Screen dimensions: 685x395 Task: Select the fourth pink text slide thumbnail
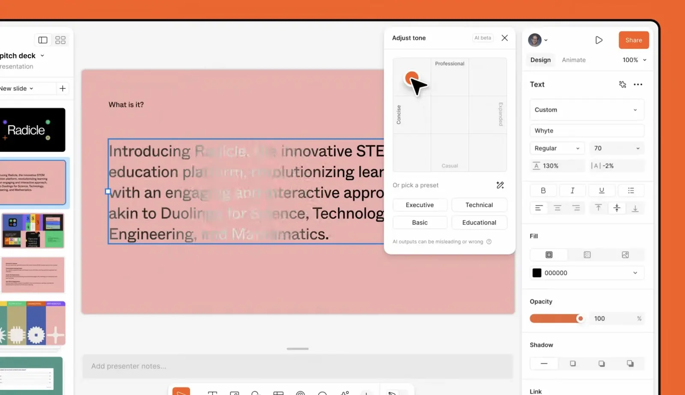pos(33,275)
